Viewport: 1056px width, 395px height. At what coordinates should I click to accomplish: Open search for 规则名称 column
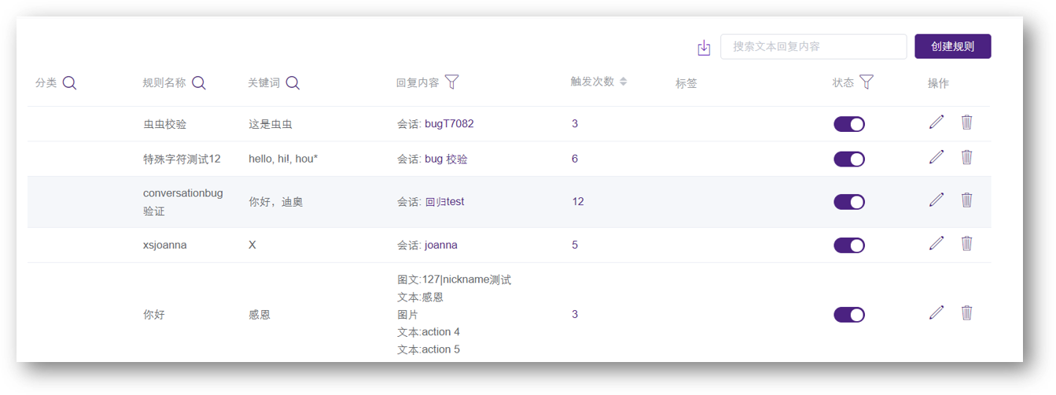pyautogui.click(x=199, y=82)
